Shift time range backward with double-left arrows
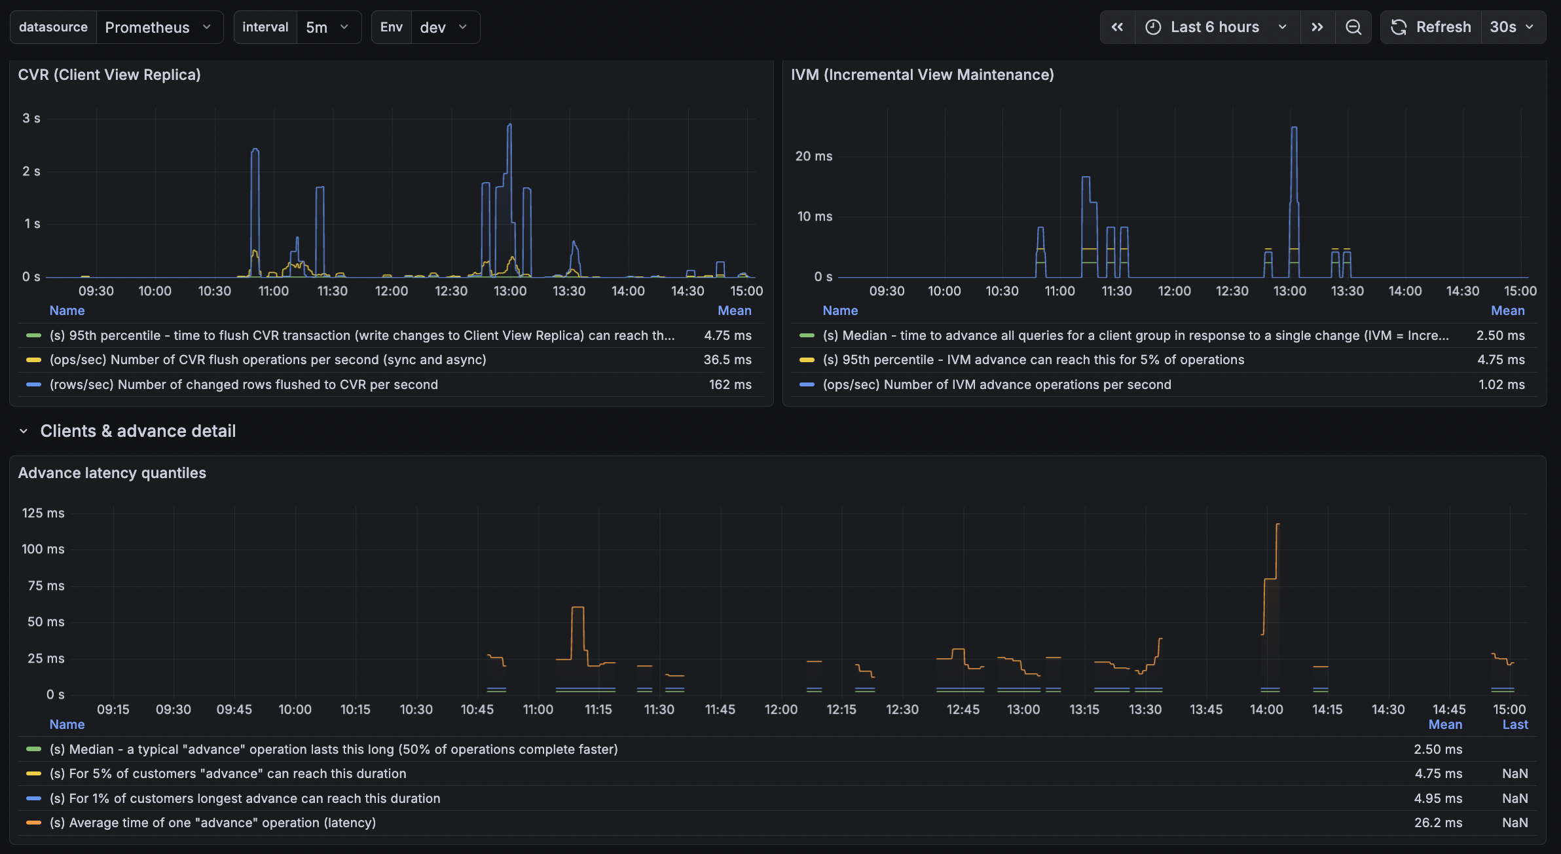This screenshot has width=1561, height=854. 1117,27
